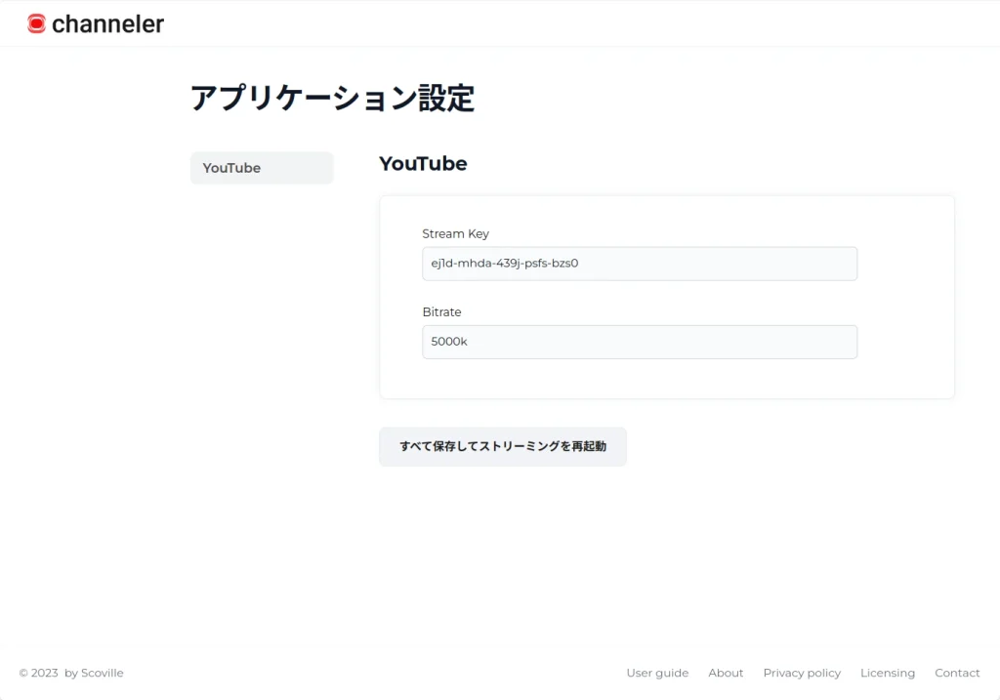The image size is (1000, 700).
Task: Open the Contact footer link
Action: (x=957, y=673)
